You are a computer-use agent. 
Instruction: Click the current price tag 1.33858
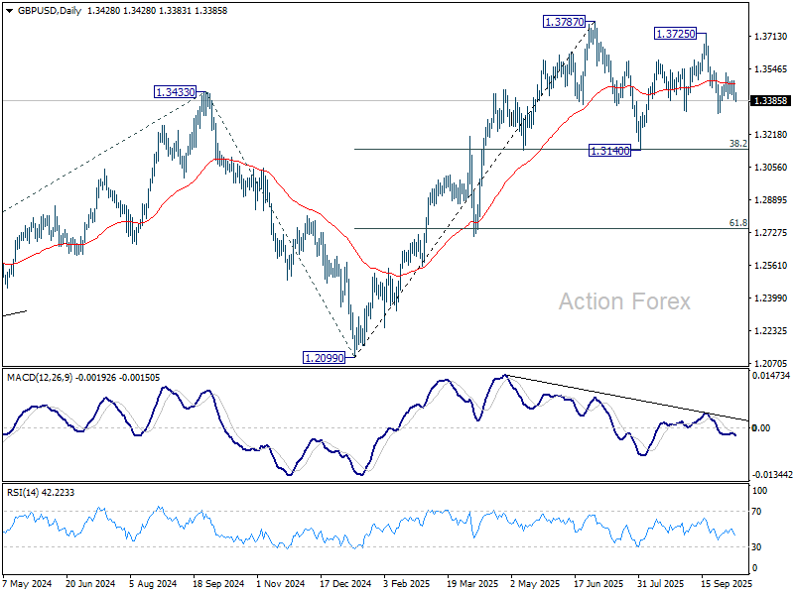point(770,101)
